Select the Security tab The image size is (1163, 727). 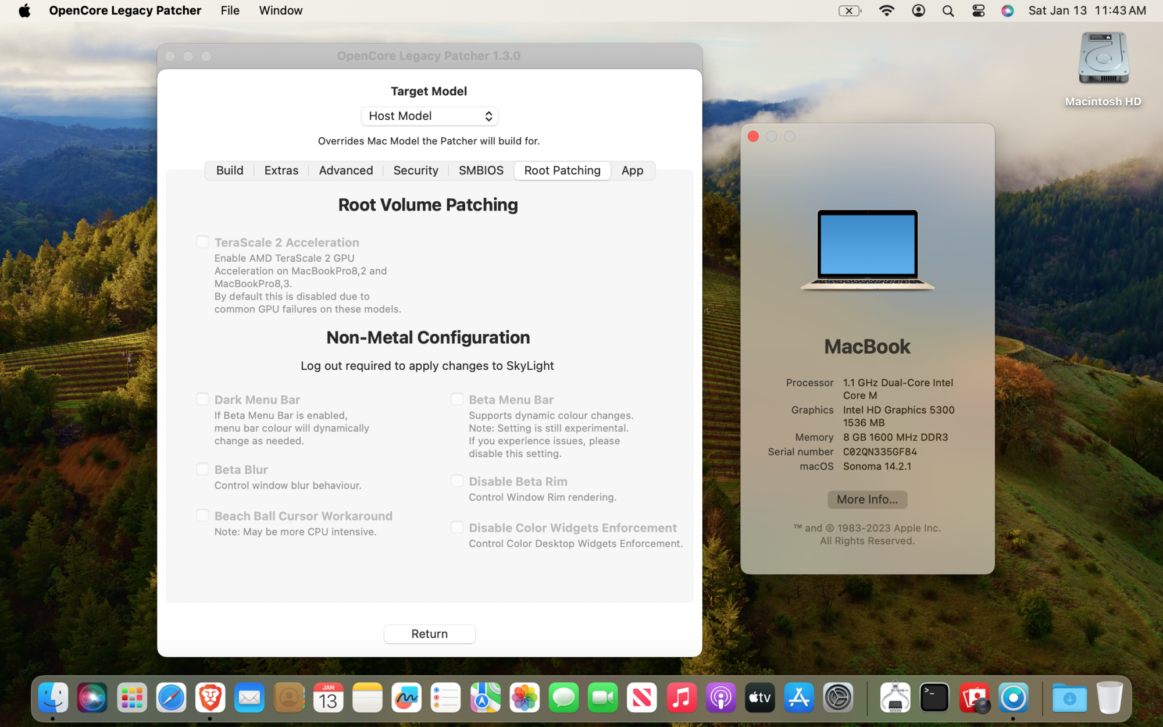click(415, 170)
